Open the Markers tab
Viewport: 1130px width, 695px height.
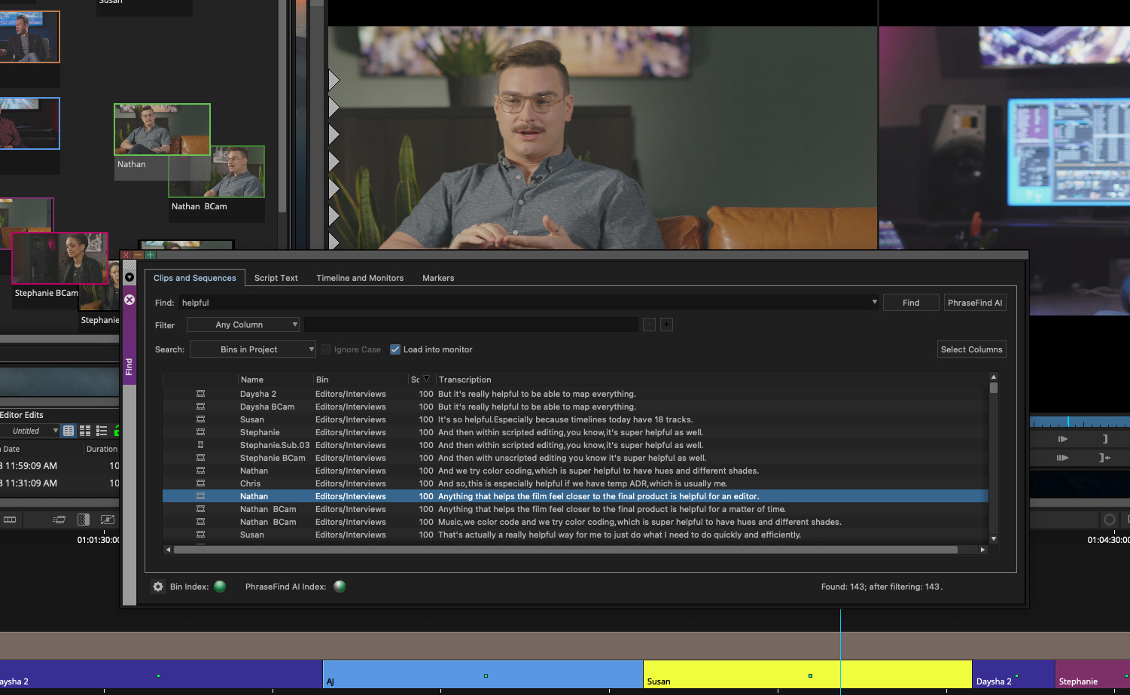pyautogui.click(x=438, y=278)
